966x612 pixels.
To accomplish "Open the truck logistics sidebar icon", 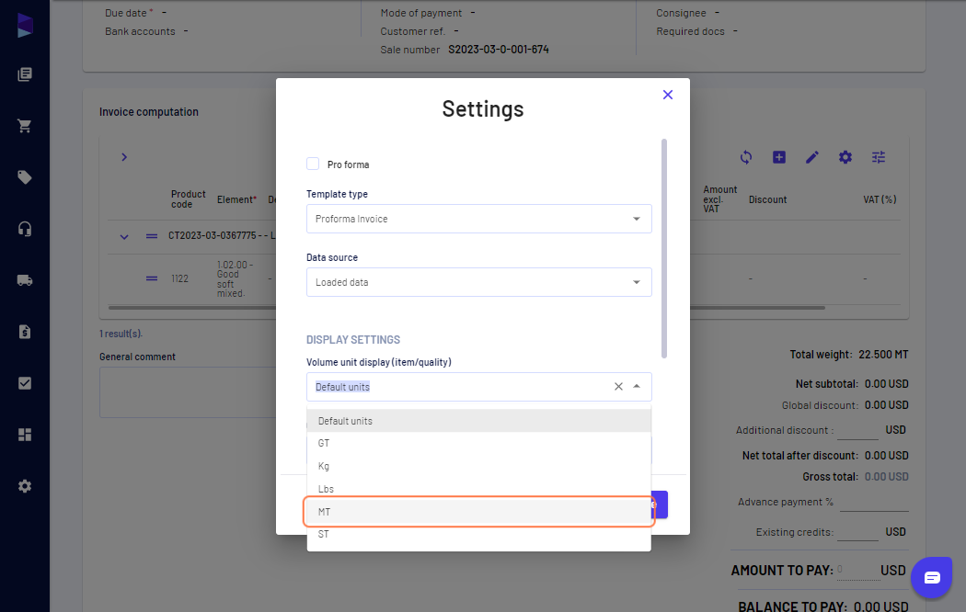I will click(x=25, y=280).
